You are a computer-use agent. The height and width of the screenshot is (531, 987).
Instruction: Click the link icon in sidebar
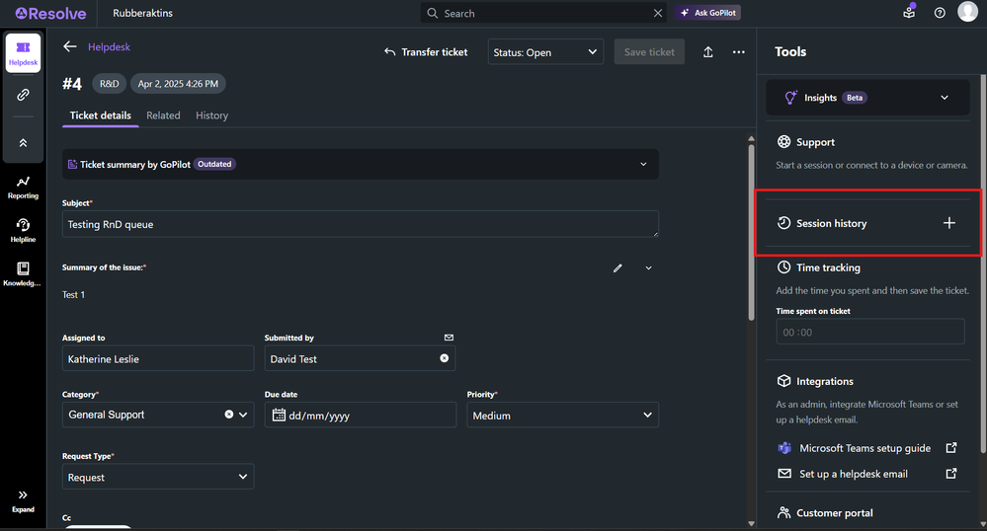pyautogui.click(x=23, y=95)
